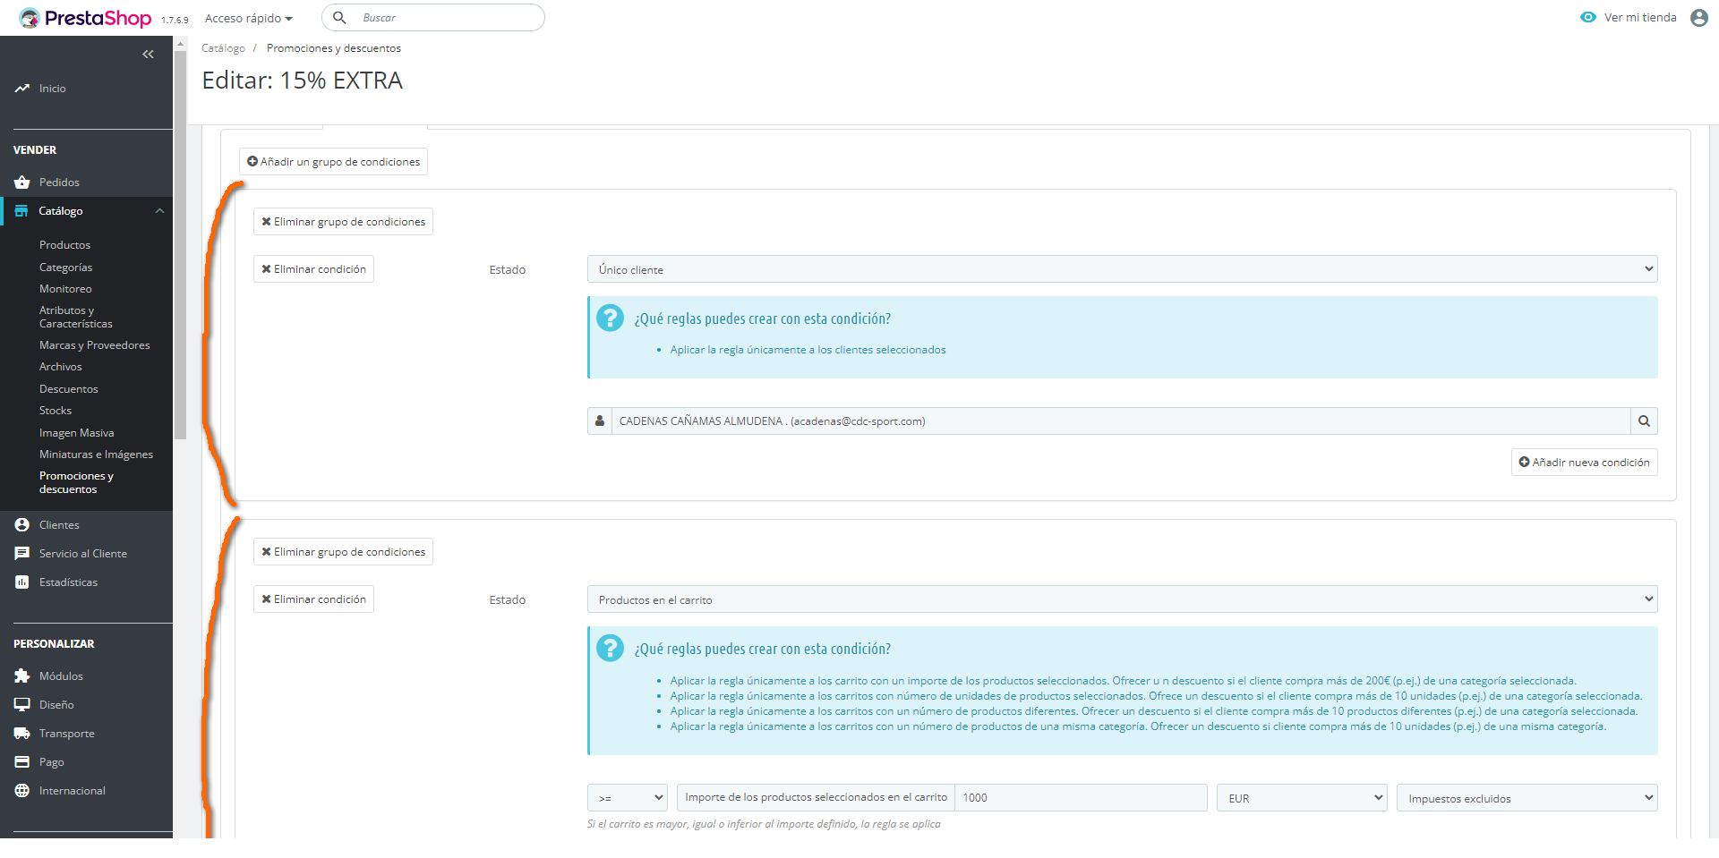Screen dimensions: 1719x858
Task: Click Añadir un grupo de condiciones
Action: click(333, 162)
